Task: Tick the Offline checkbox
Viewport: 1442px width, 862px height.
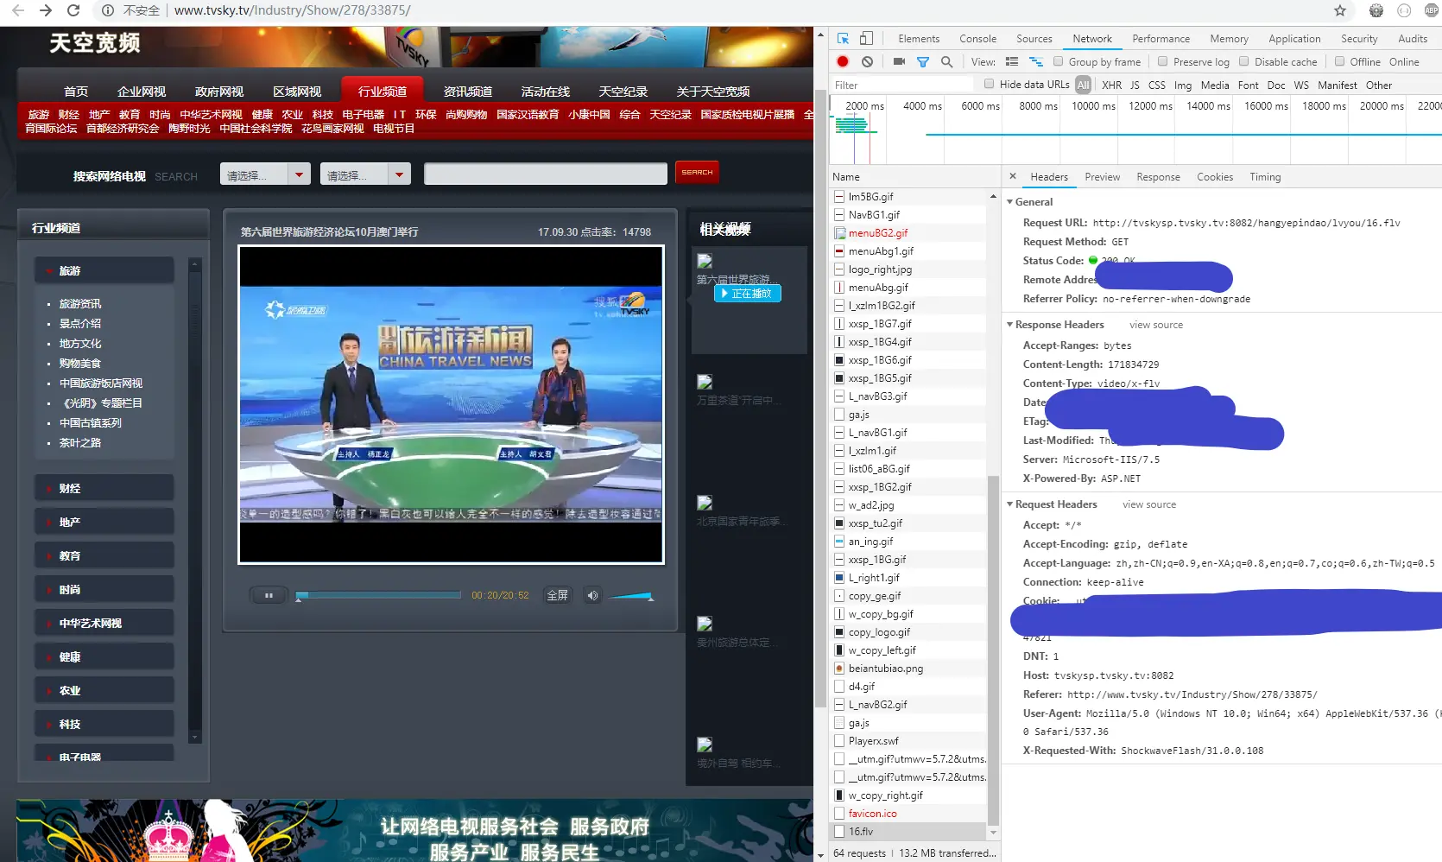Action: 1339,61
